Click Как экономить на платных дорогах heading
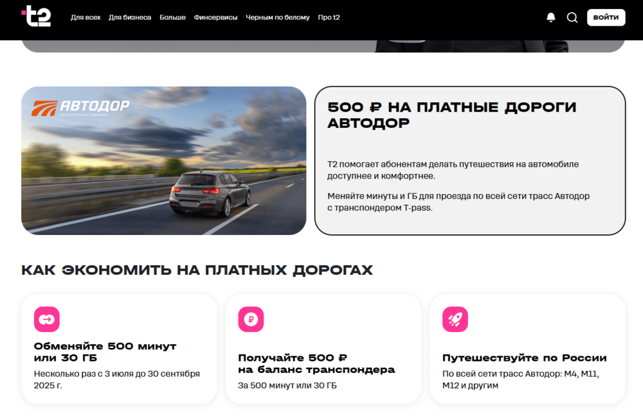 [x=197, y=270]
